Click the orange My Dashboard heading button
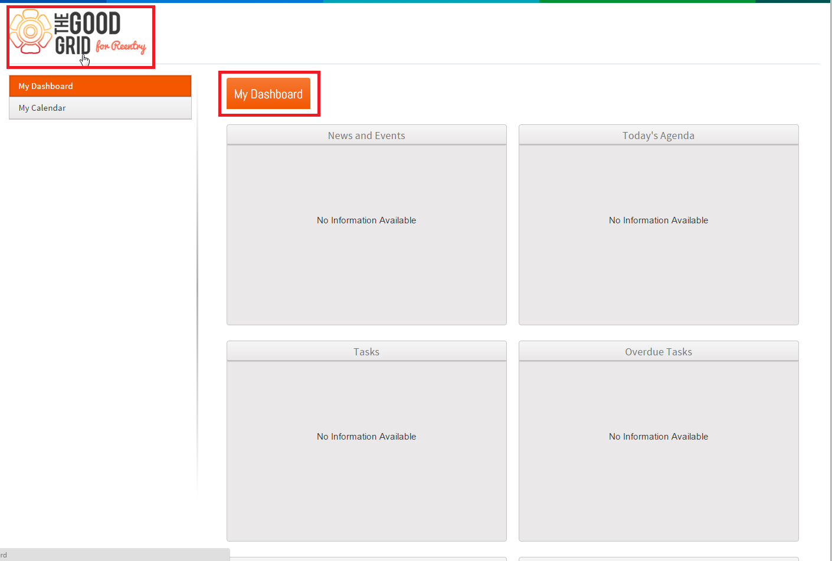Screen dimensions: 832x561 tap(268, 94)
